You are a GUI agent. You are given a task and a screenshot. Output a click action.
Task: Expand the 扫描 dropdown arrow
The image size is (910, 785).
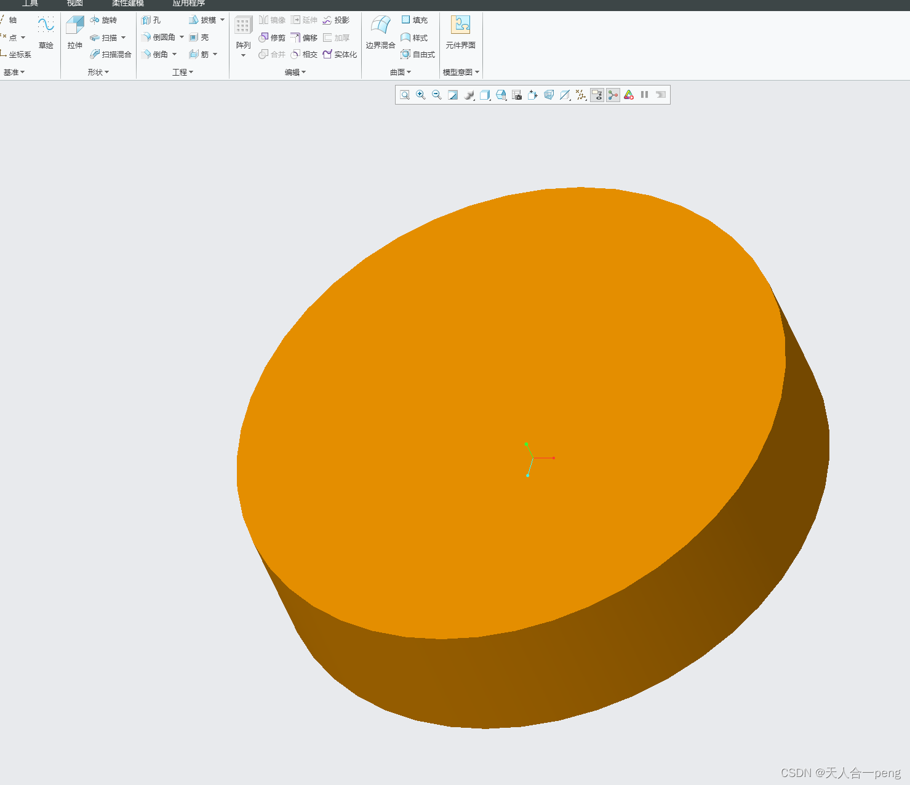[124, 38]
